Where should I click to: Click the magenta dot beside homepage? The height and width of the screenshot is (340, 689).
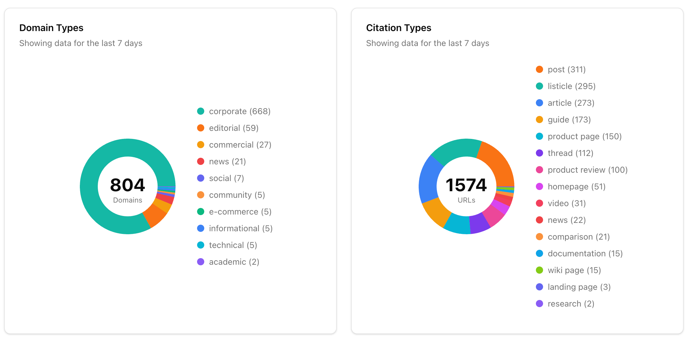(539, 186)
